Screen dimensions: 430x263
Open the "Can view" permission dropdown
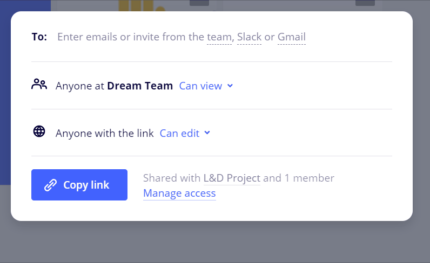click(200, 86)
